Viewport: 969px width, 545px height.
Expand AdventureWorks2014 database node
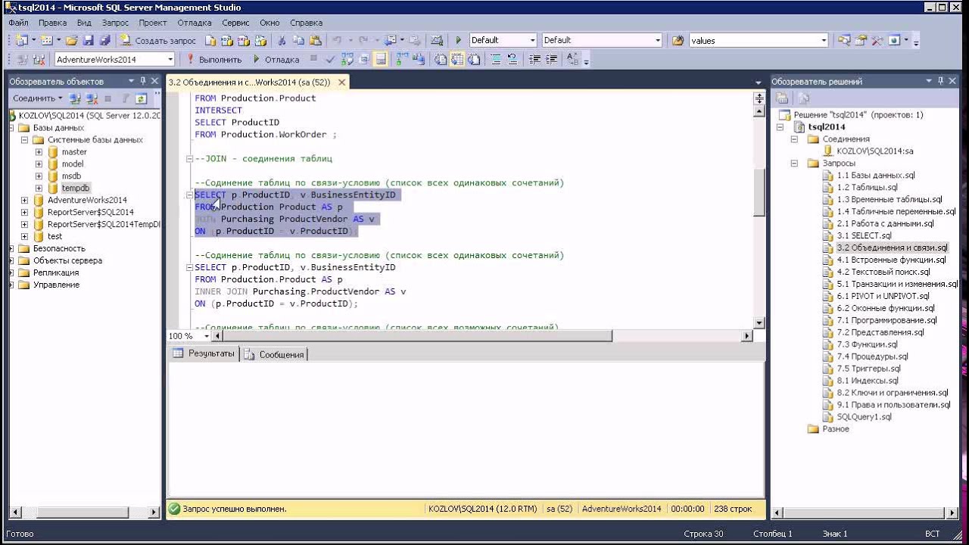pyautogui.click(x=24, y=201)
